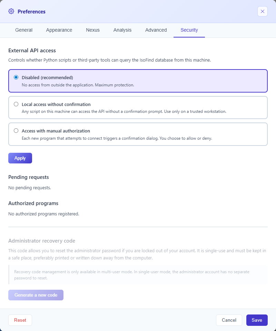Viewport: 276px width, 331px height.
Task: Switch to the Analysis tab
Action: pyautogui.click(x=122, y=30)
